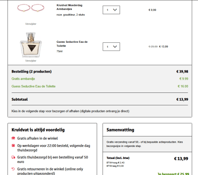198x175 pixels.
Task: Open quantity dropdown for Guess Seductive perfume
Action: pyautogui.click(x=111, y=46)
